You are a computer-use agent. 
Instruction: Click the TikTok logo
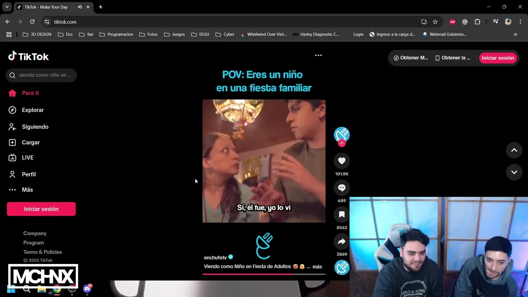pos(28,56)
